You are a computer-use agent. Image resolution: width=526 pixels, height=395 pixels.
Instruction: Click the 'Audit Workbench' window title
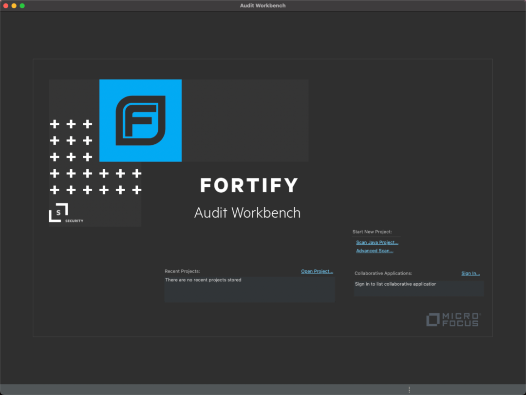263,5
